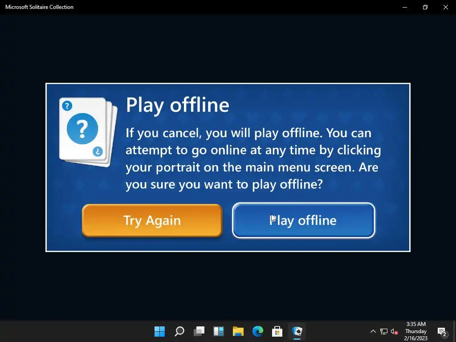Restore down the Solitaire window
456x342 pixels.
425,7
